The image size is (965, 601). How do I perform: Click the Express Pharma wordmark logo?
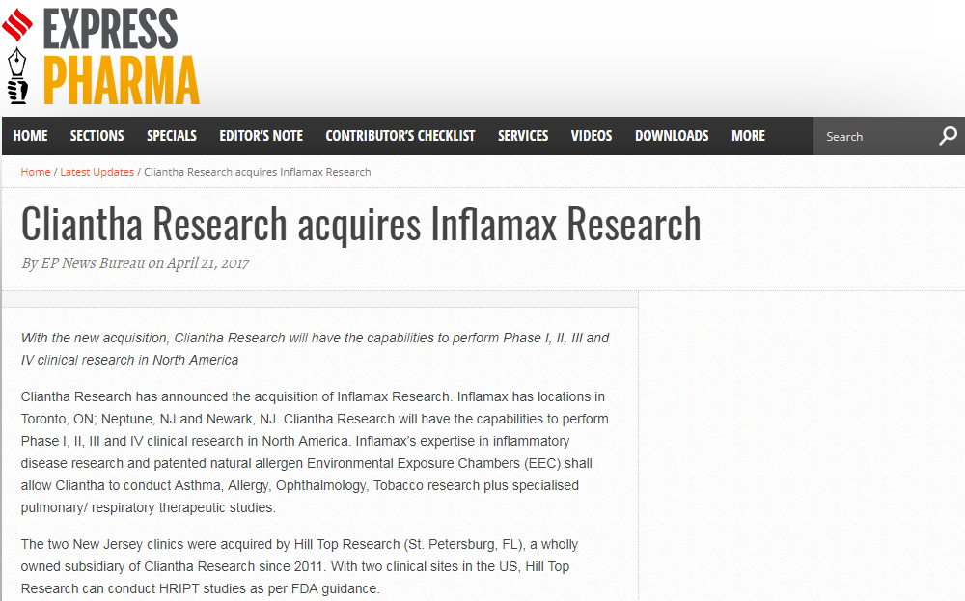pos(121,56)
